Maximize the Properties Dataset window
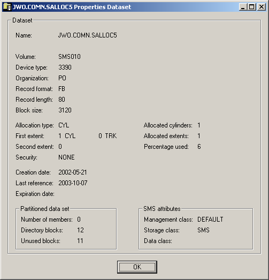The height and width of the screenshot is (280, 269). tap(252, 7)
